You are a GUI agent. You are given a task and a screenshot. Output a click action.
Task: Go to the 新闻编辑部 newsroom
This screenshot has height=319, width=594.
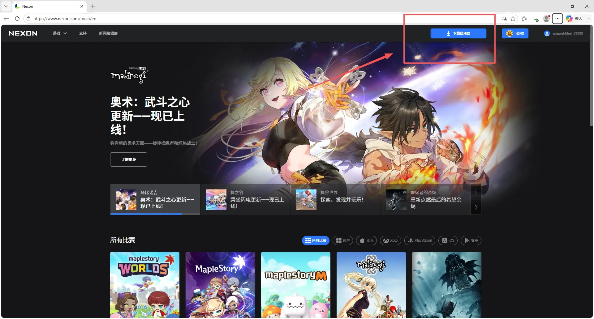(x=108, y=33)
